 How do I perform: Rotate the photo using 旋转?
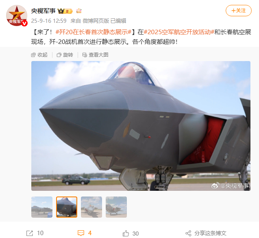(x=65, y=55)
